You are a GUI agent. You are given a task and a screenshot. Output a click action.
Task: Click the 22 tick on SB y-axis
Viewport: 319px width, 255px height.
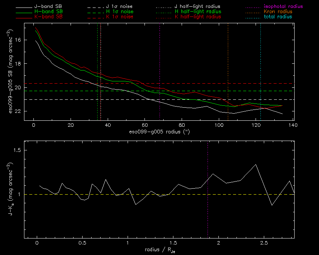tap(18, 111)
